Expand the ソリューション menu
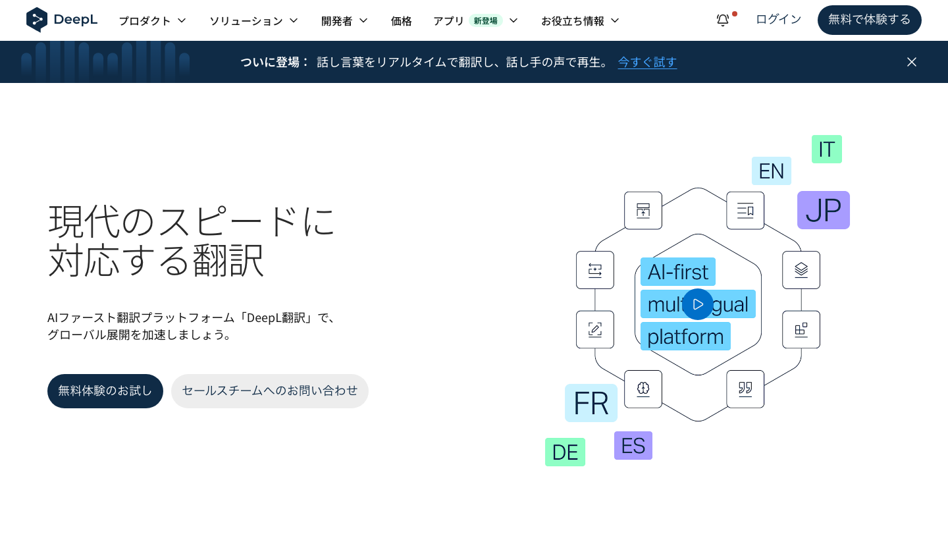 (x=254, y=20)
